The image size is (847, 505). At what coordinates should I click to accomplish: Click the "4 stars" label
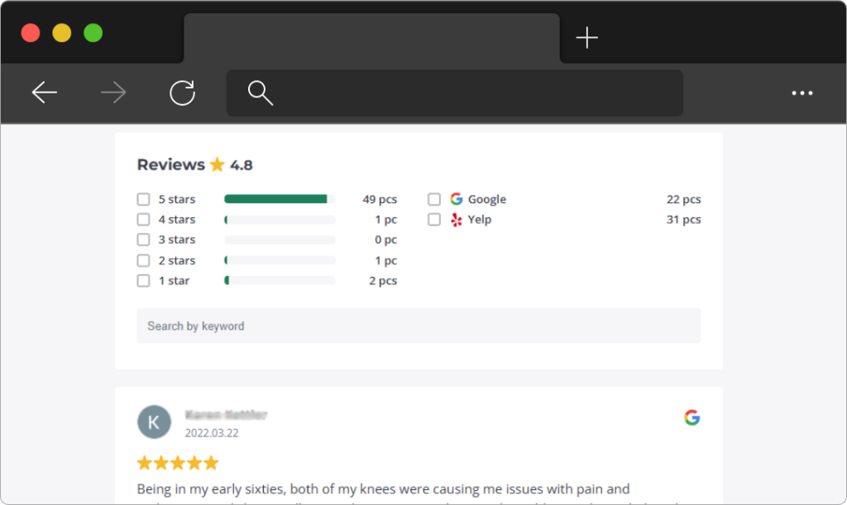tap(177, 220)
